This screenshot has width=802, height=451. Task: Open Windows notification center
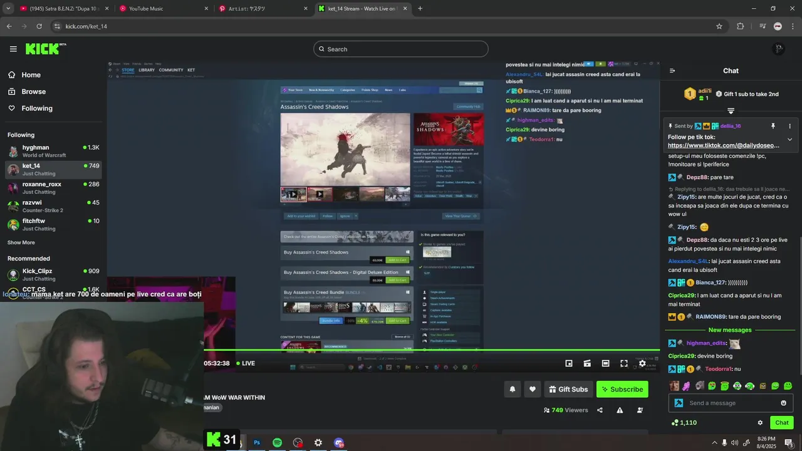pos(789,443)
